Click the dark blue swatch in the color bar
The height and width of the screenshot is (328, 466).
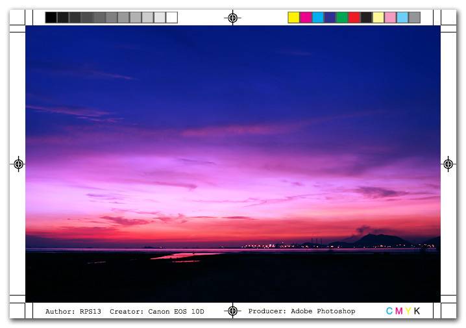point(330,18)
